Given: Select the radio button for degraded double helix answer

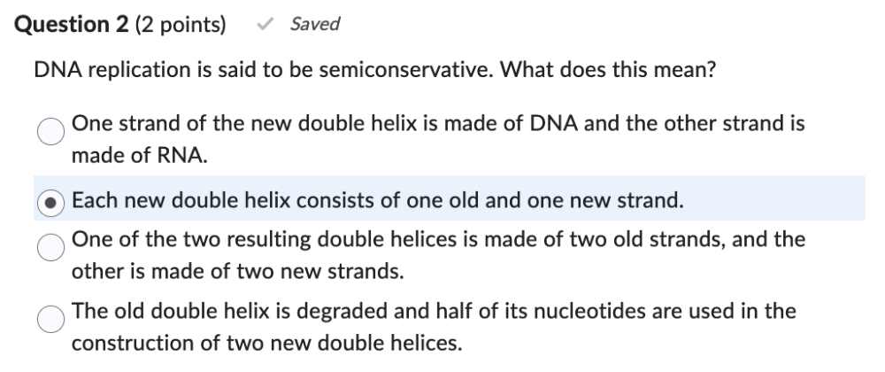Looking at the screenshot, I should [51, 317].
